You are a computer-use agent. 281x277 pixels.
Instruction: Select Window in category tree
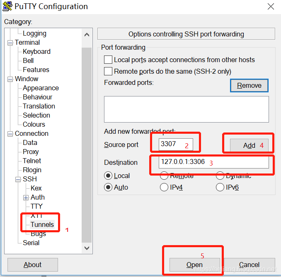27,79
